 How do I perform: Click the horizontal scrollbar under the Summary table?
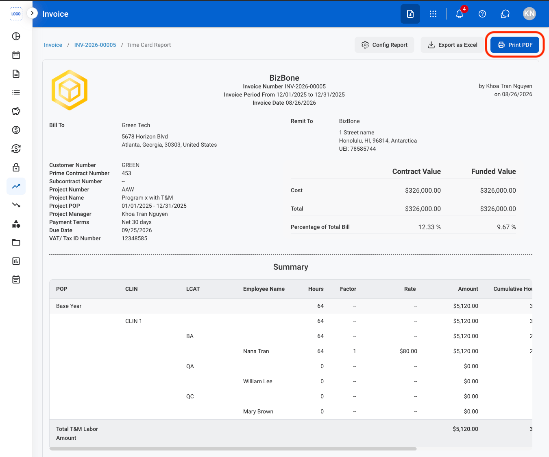tap(233, 449)
